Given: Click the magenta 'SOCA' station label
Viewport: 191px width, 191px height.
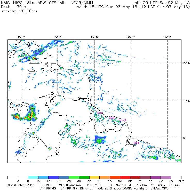Looking at the screenshot, I should pyautogui.click(x=122, y=120).
